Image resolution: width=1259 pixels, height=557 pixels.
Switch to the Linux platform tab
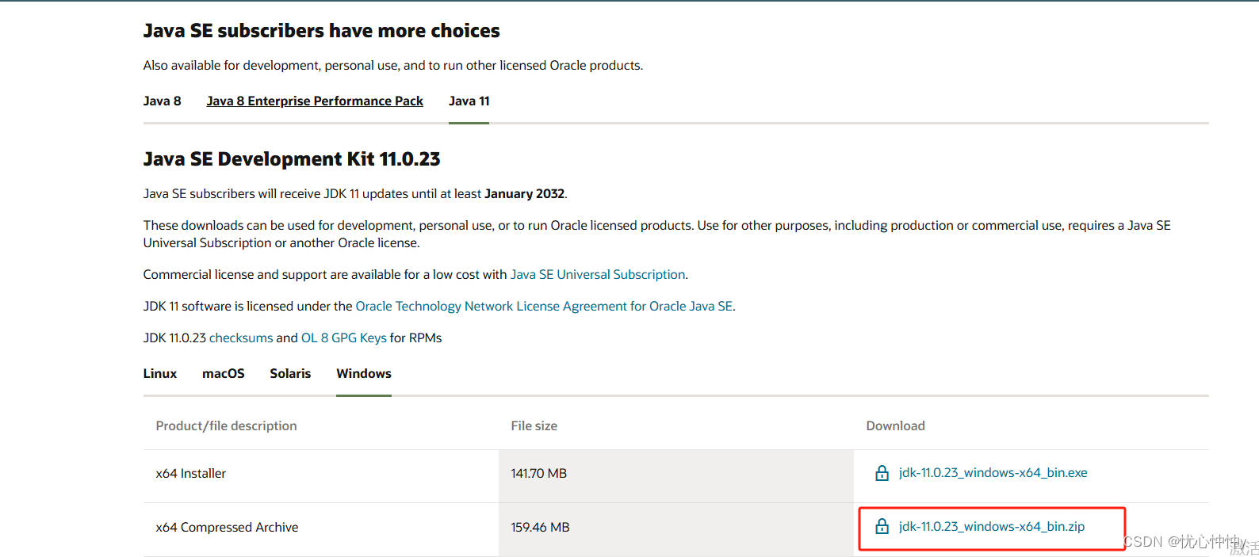click(160, 374)
